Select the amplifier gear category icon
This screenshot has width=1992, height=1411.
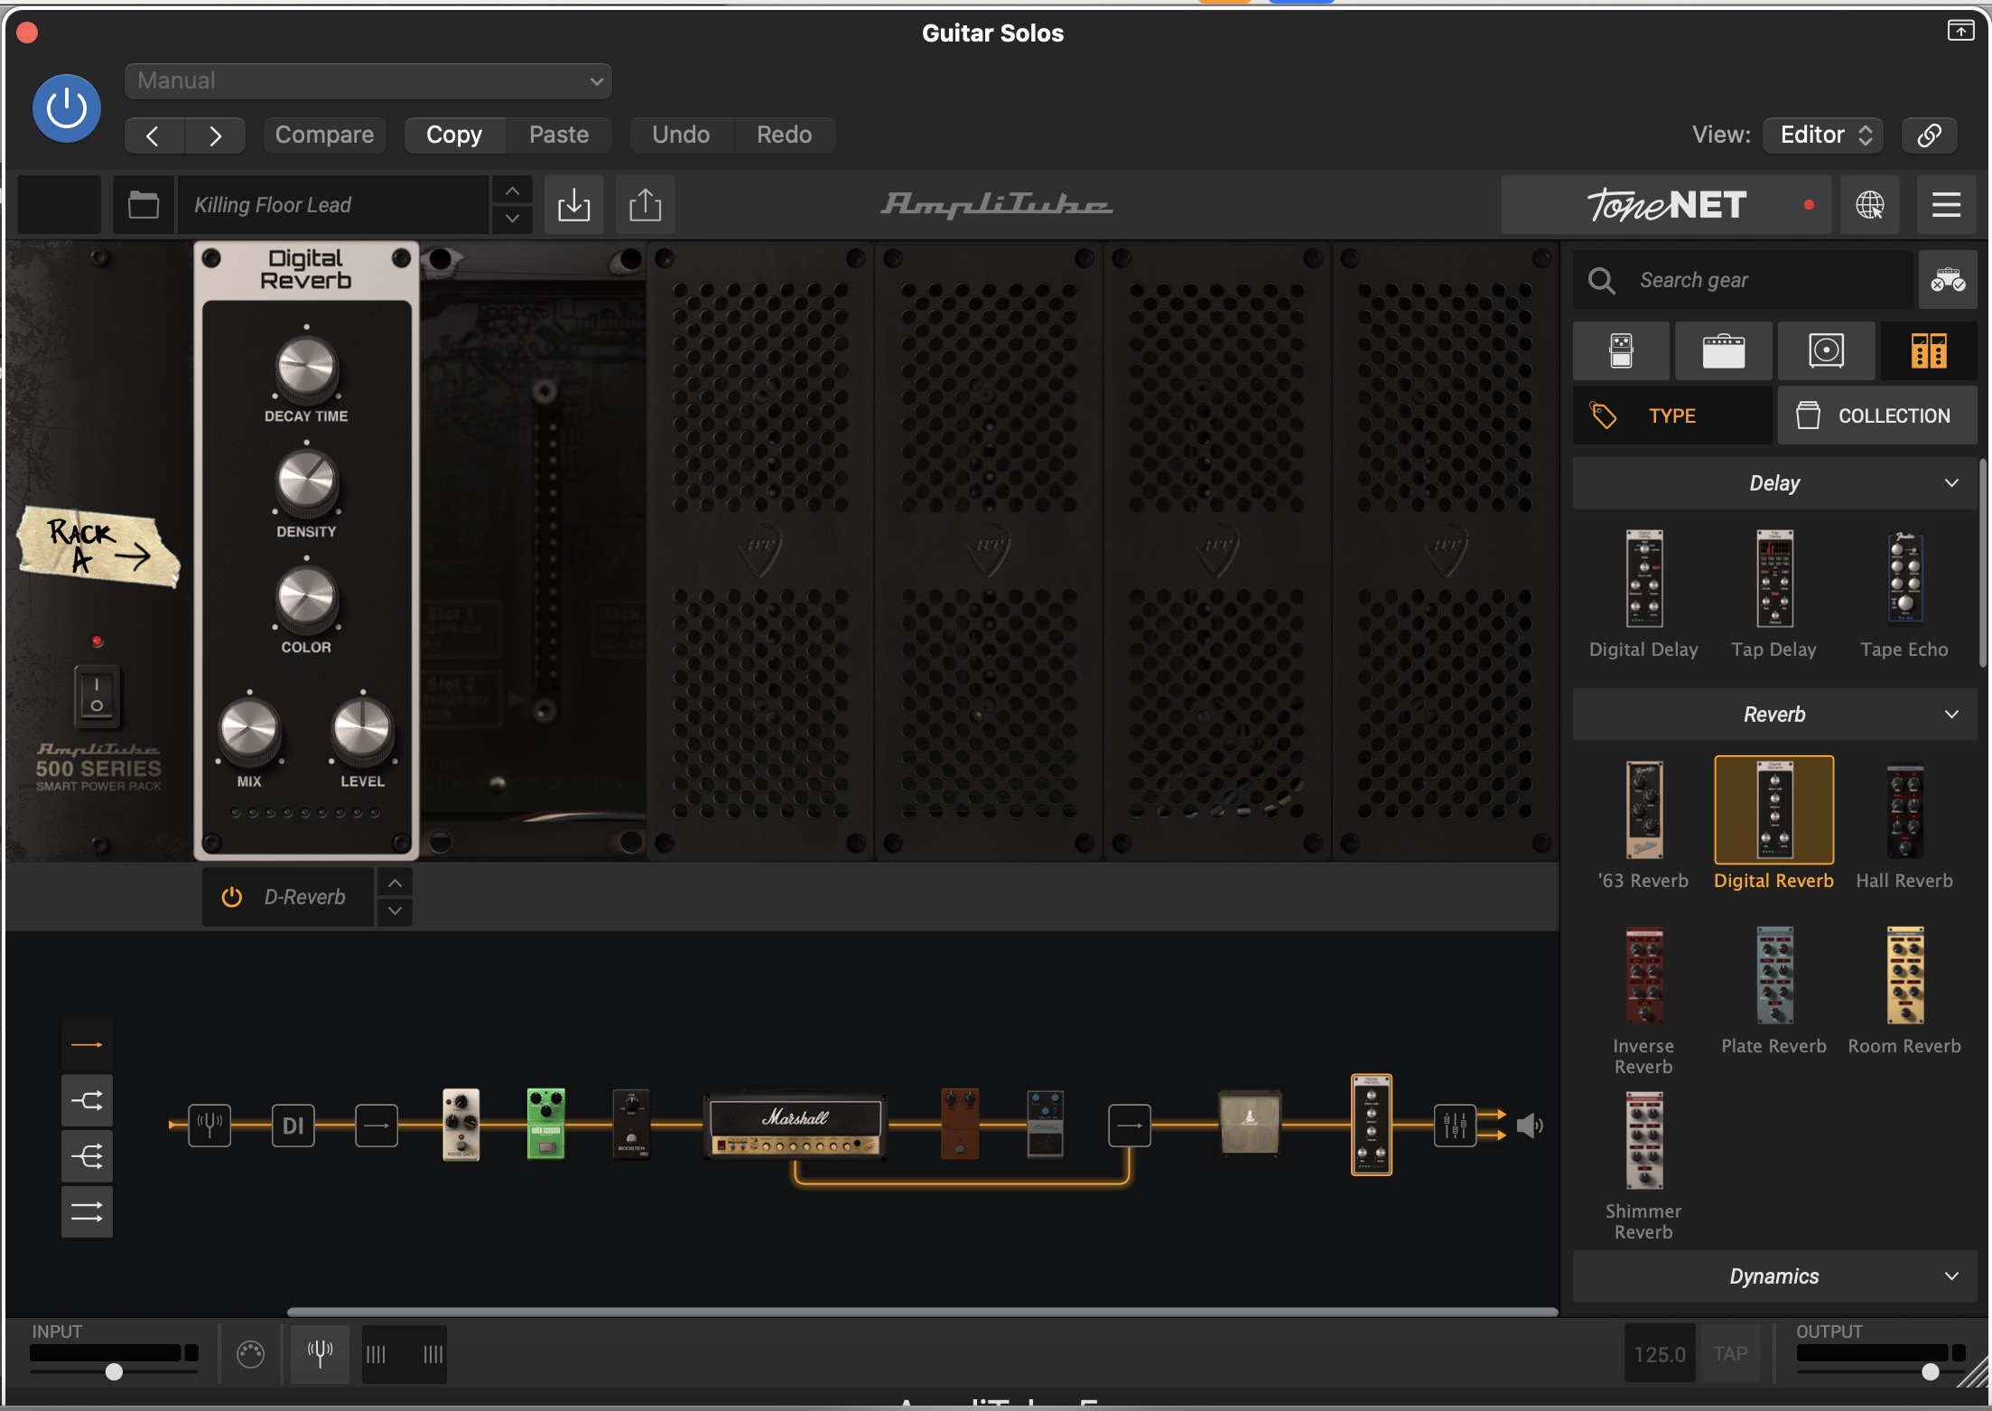coord(1723,350)
